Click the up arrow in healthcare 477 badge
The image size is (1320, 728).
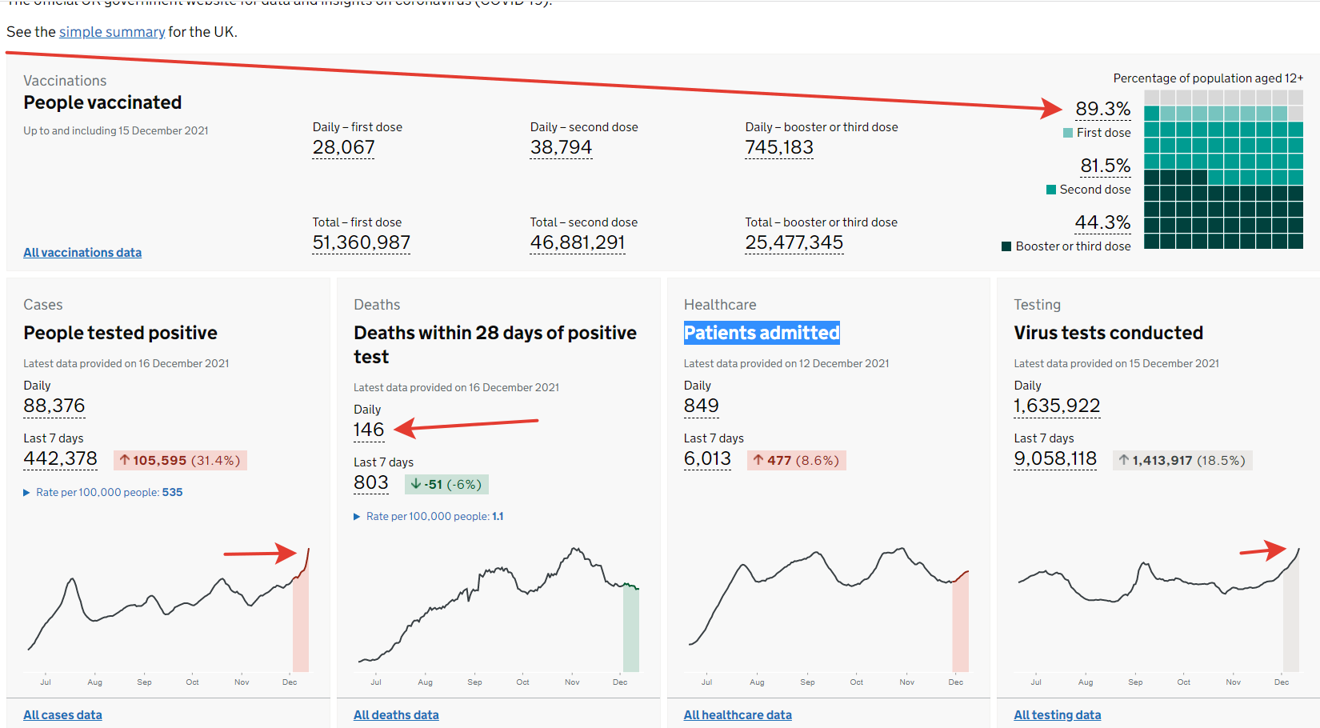(x=758, y=460)
